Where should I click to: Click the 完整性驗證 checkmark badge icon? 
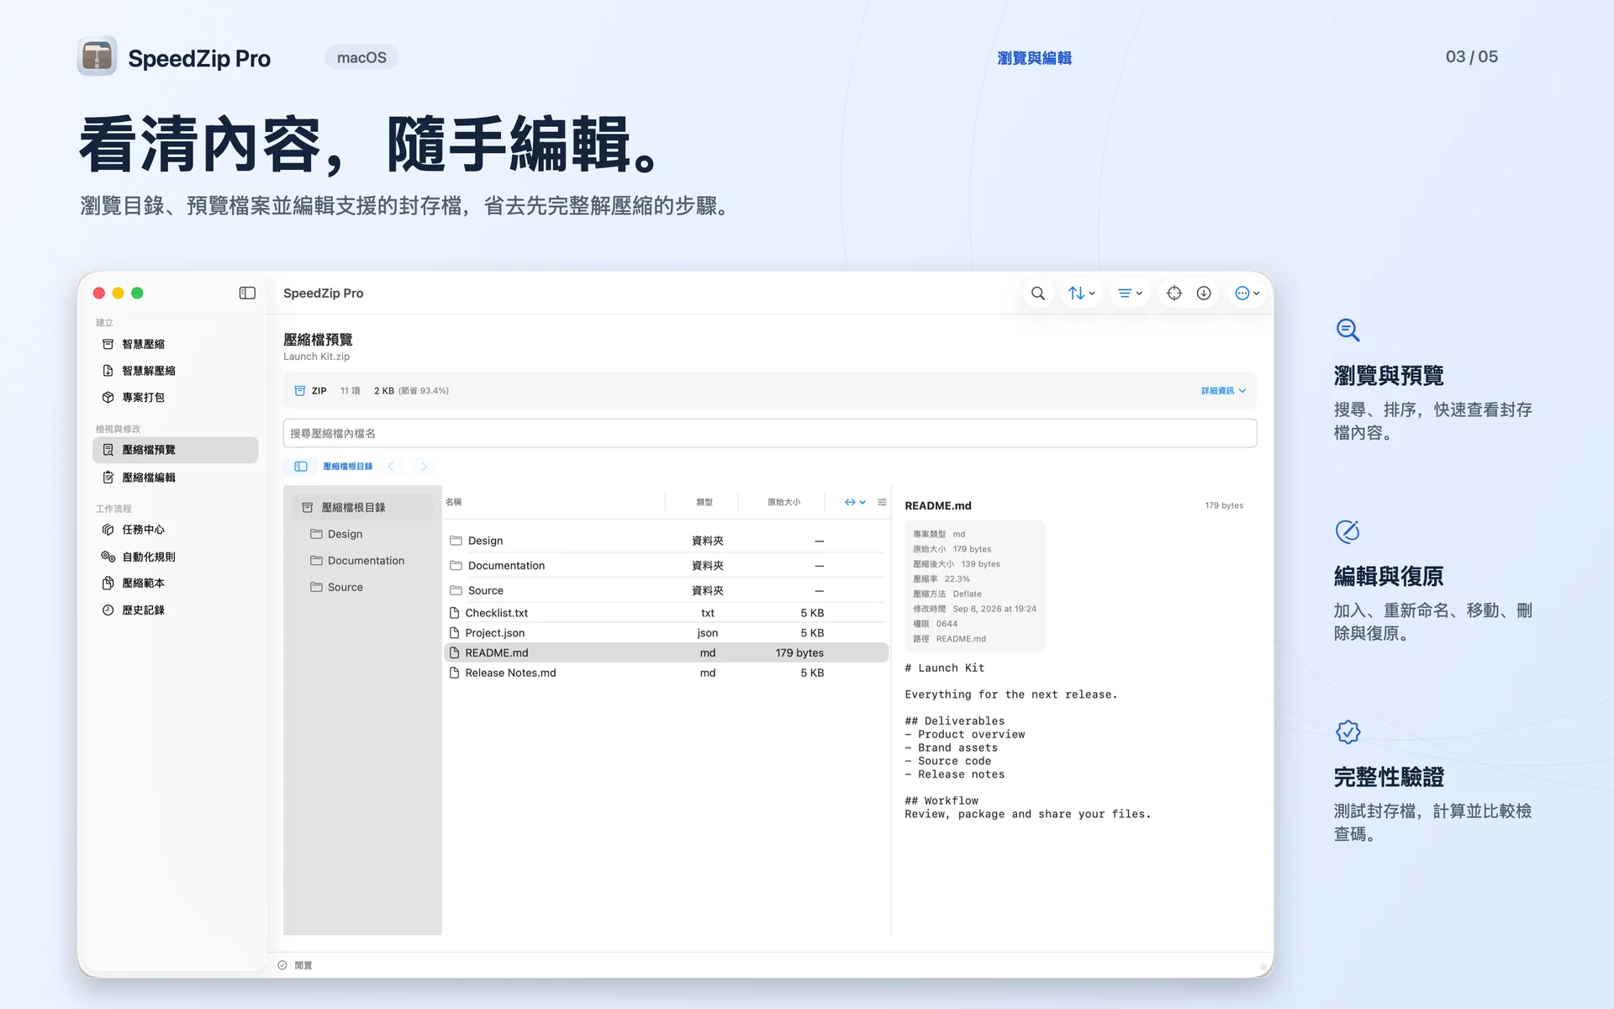(1348, 732)
